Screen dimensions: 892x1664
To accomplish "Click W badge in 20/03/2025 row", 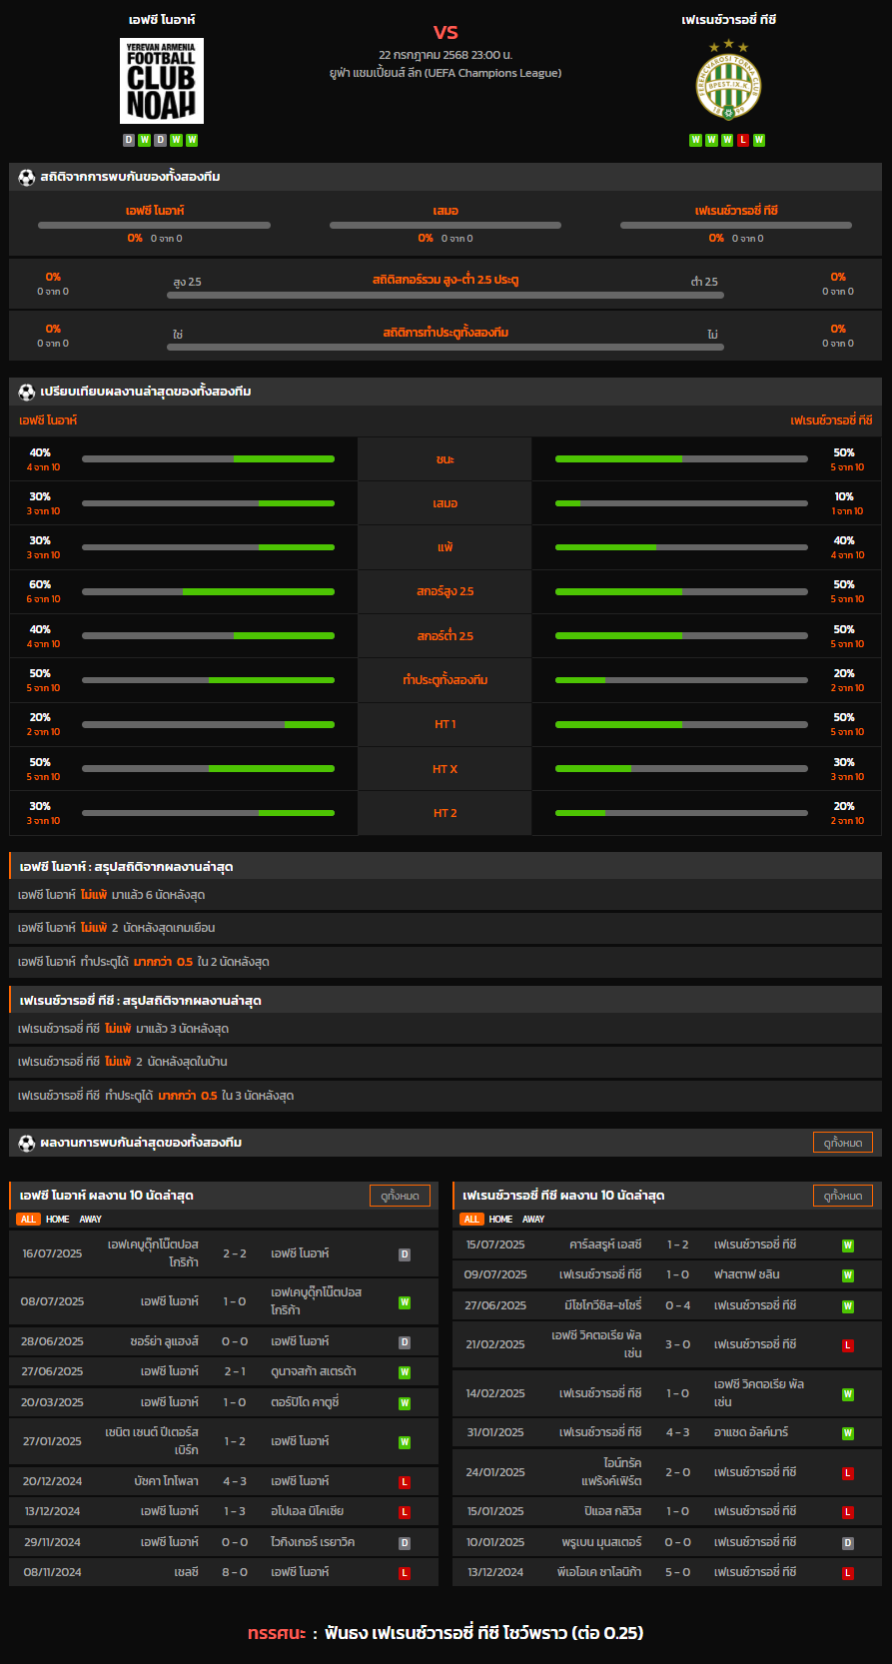I will (x=405, y=1403).
